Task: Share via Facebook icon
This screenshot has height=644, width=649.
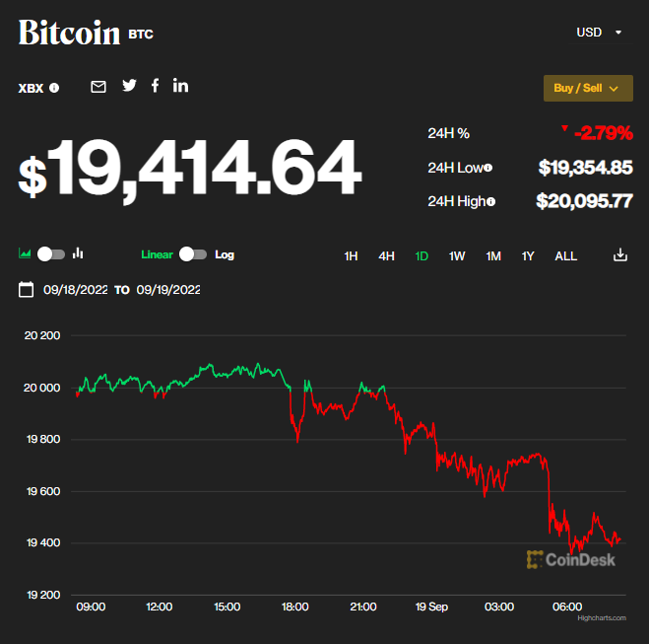Action: (x=155, y=86)
